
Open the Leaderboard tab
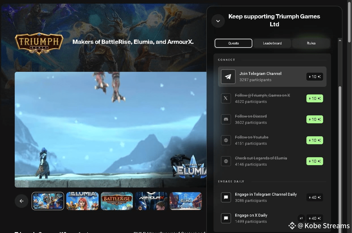pyautogui.click(x=272, y=43)
